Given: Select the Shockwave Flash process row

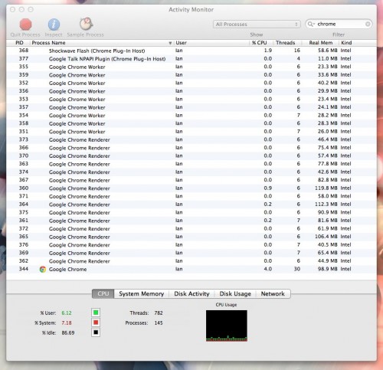Looking at the screenshot, I should 191,51.
